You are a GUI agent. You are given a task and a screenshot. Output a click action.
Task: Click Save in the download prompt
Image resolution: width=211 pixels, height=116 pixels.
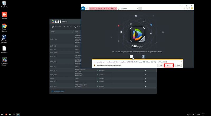click(x=168, y=66)
